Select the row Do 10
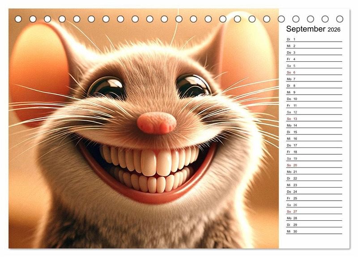Image resolution: width=358 pixels, height=257 pixels. (314, 99)
